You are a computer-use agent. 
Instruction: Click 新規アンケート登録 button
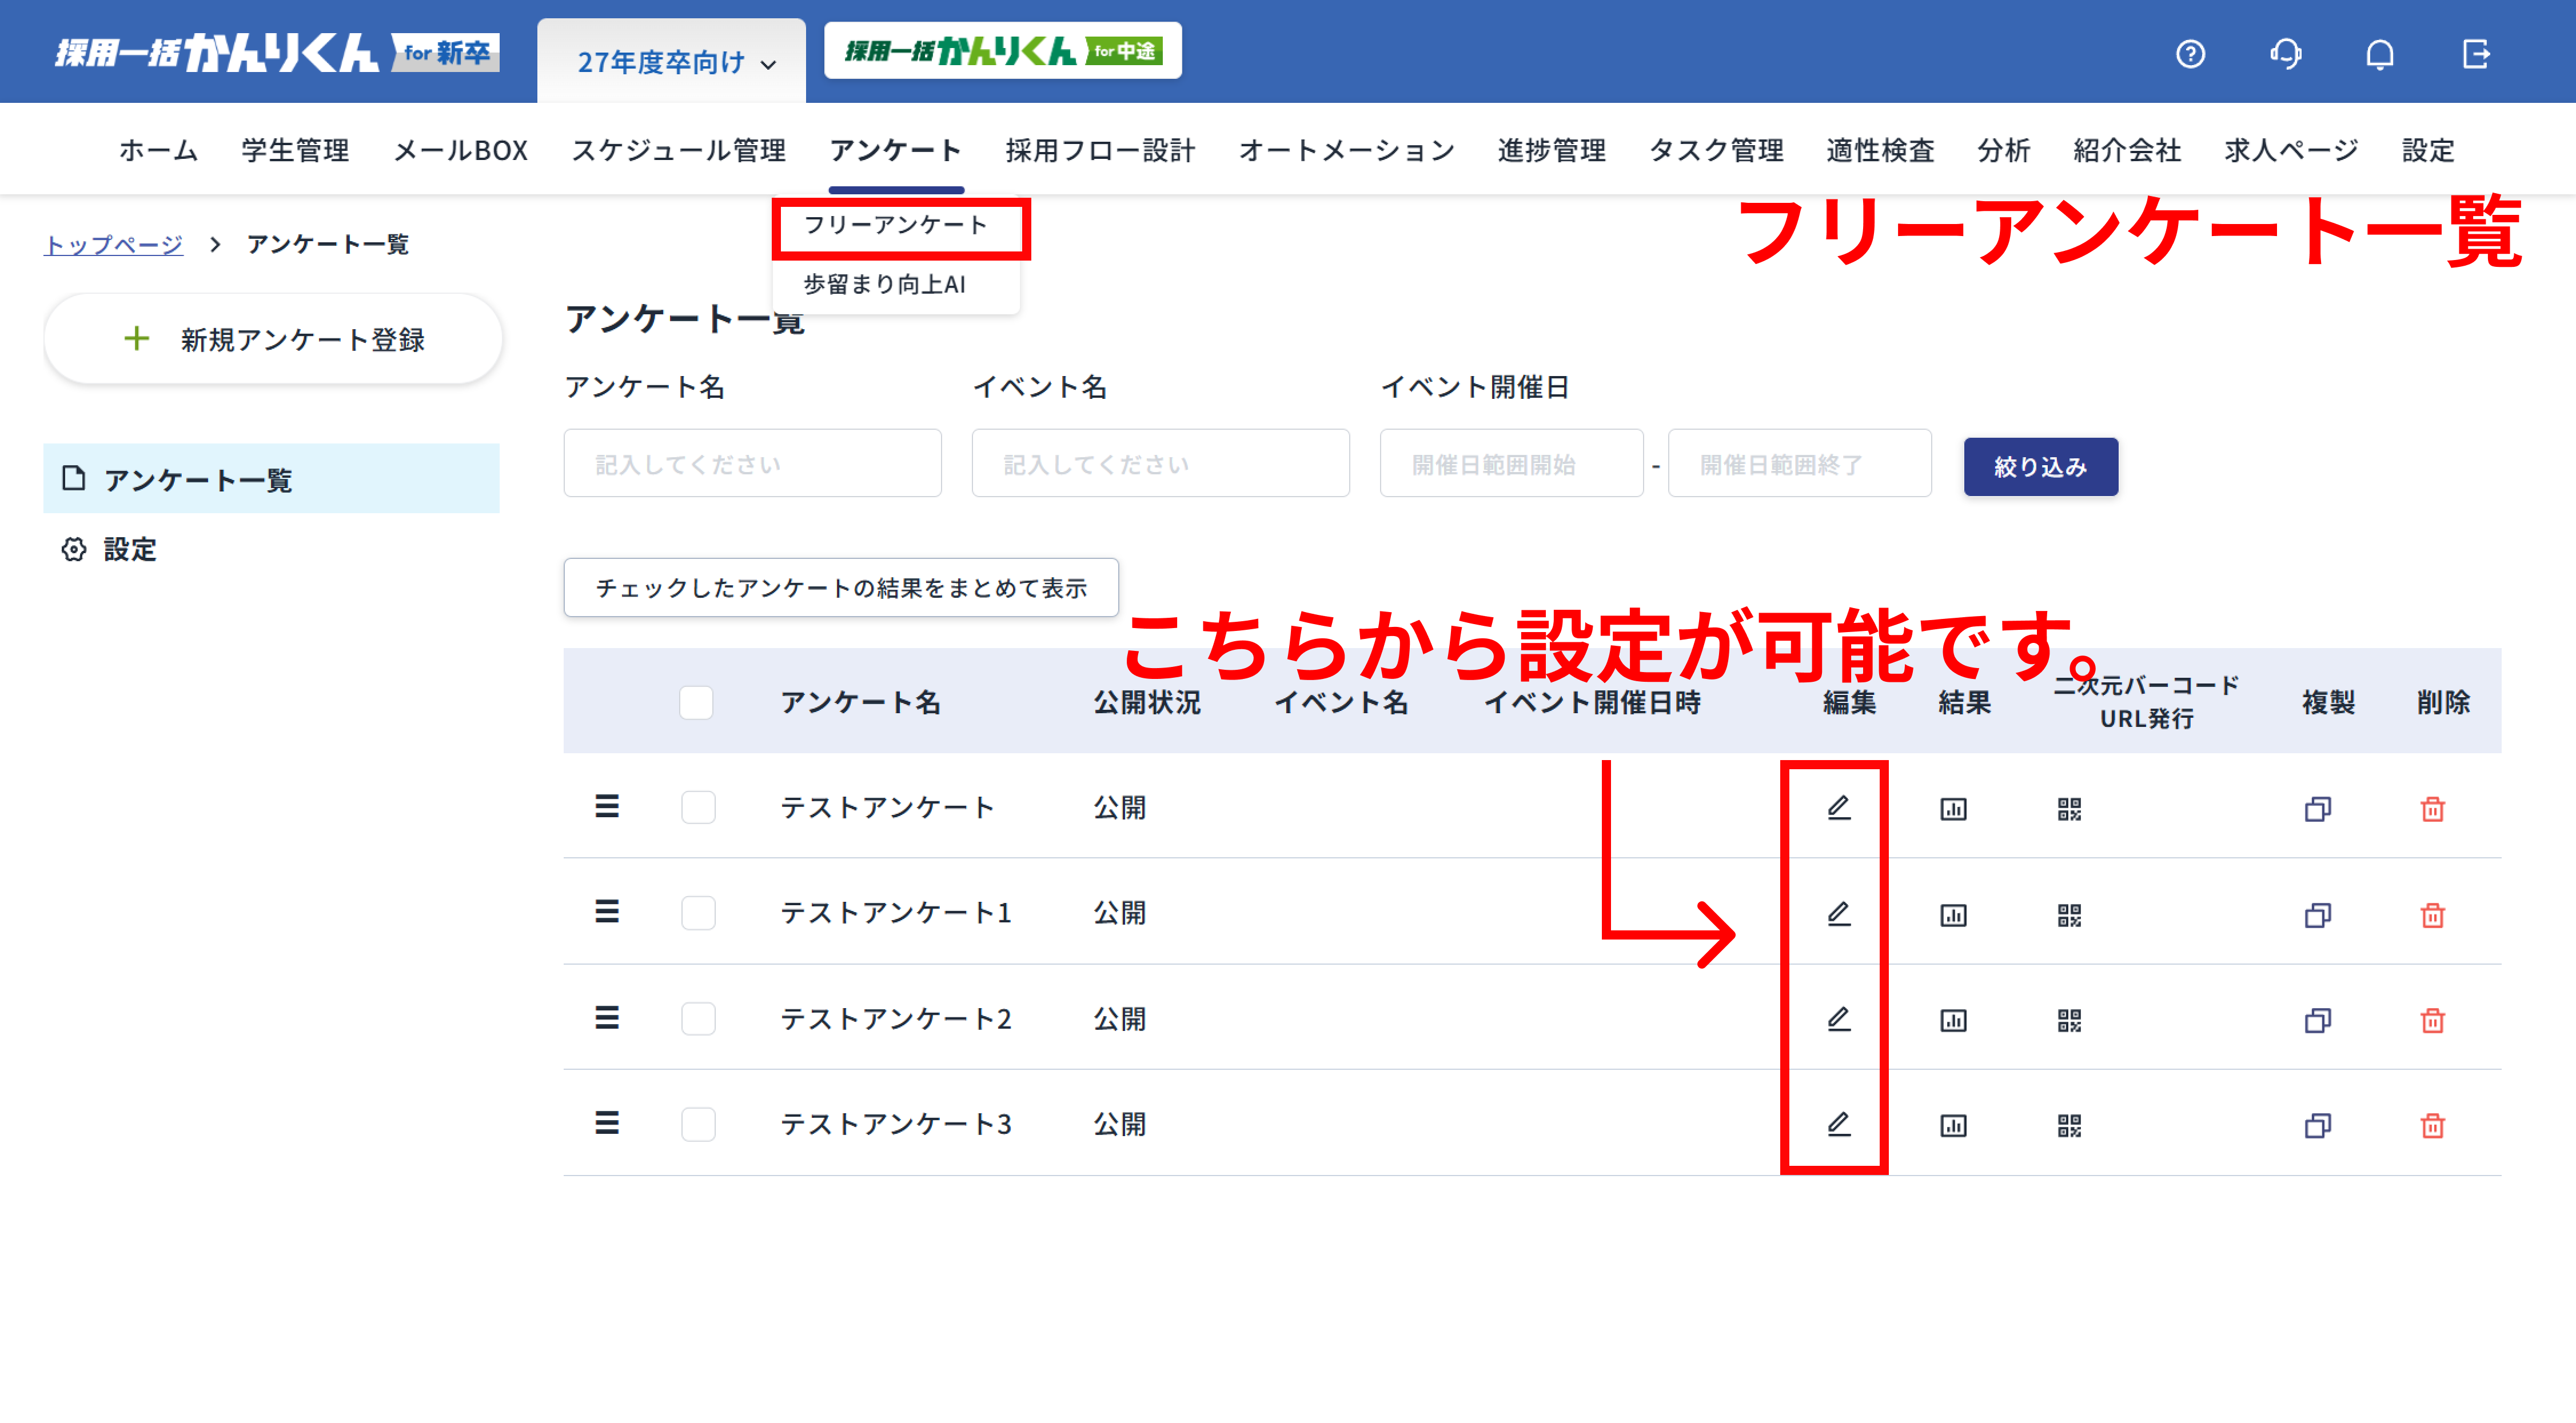(x=273, y=339)
